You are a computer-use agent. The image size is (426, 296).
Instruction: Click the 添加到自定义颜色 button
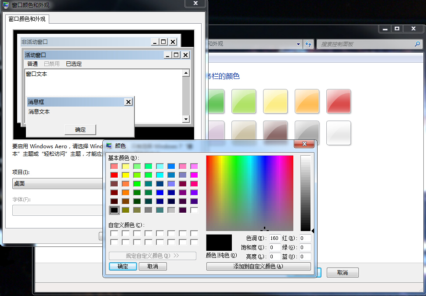pyautogui.click(x=258, y=266)
